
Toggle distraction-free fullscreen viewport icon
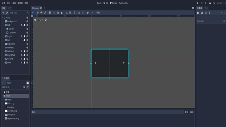[193, 8]
